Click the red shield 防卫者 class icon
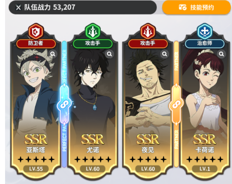Viewport: 232px width, 184px height. (36, 31)
